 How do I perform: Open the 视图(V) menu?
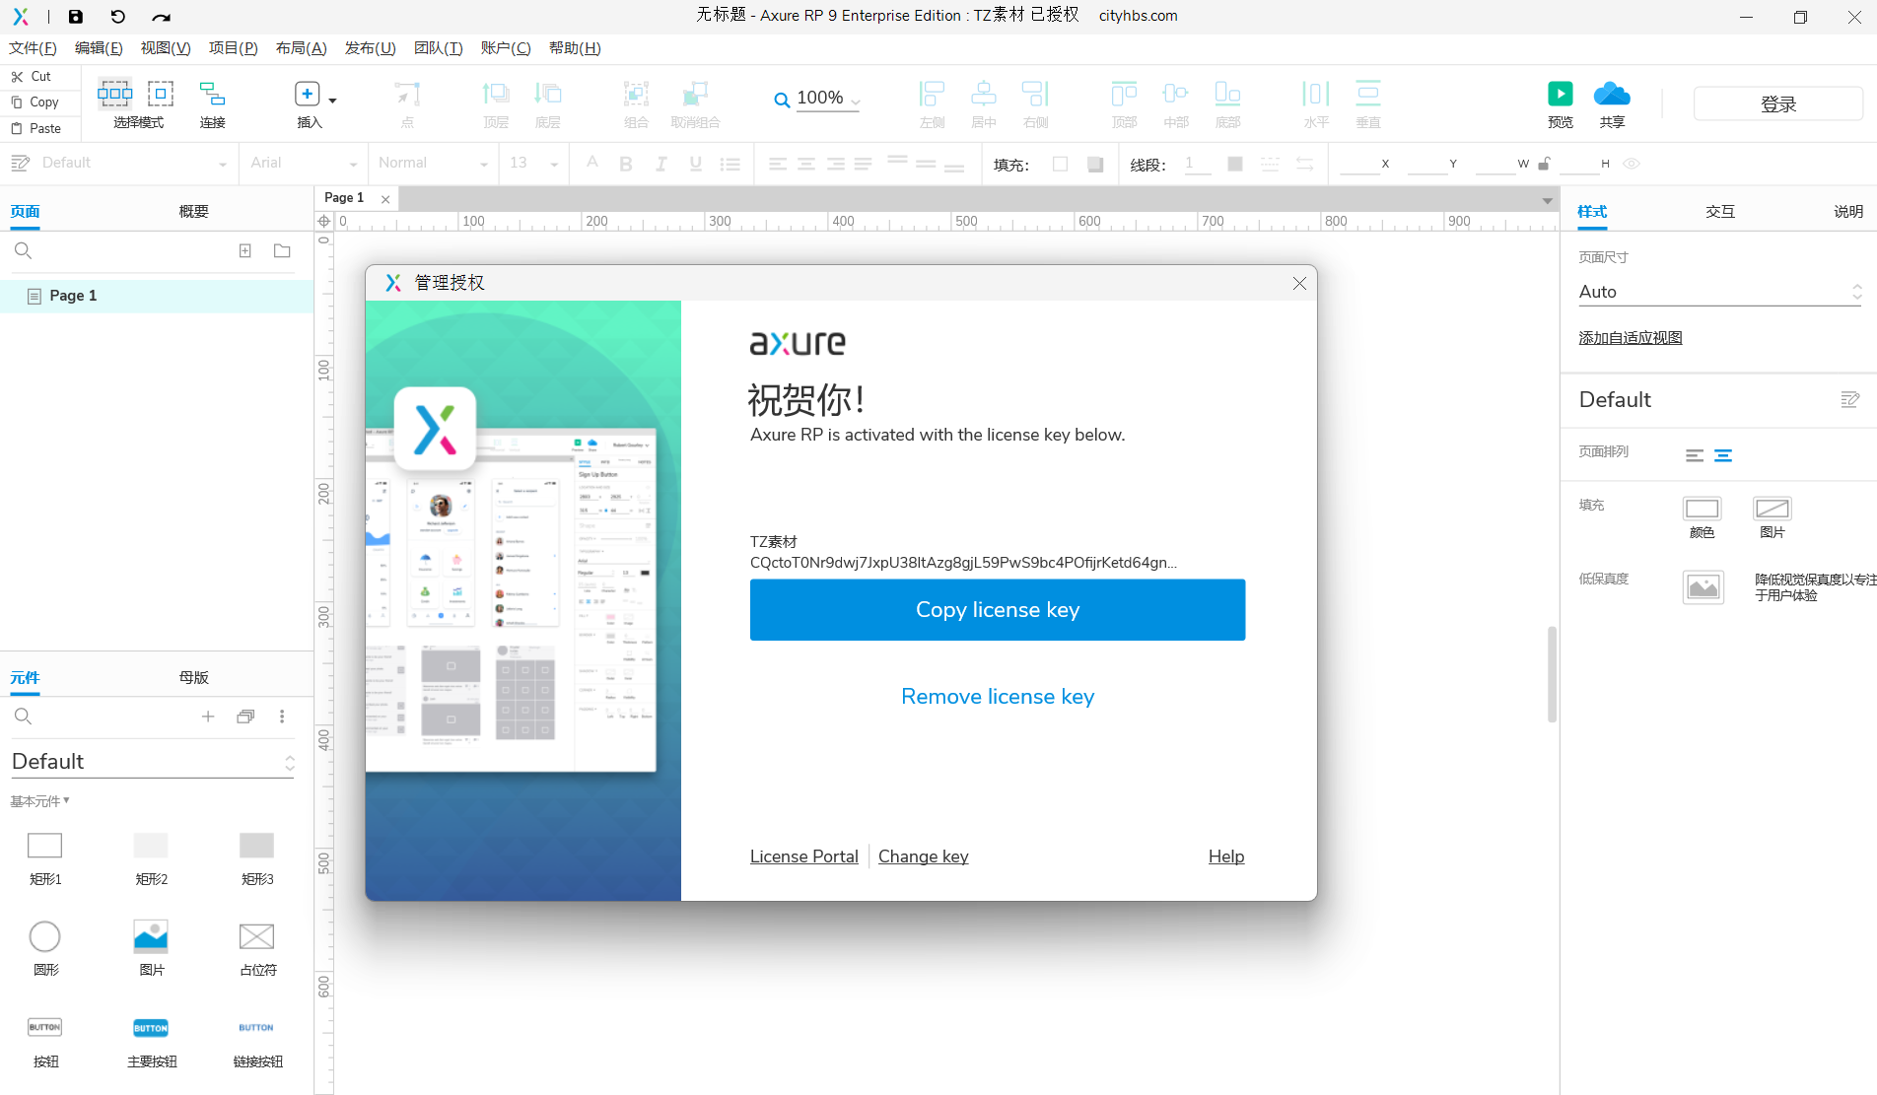pyautogui.click(x=166, y=48)
